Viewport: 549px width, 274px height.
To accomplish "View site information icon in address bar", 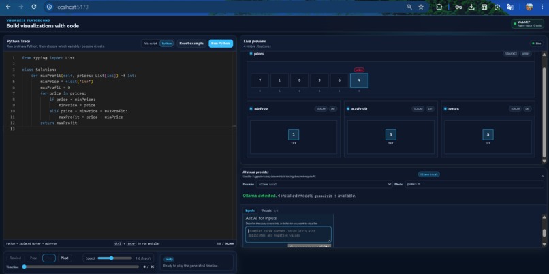I will 49,7.
